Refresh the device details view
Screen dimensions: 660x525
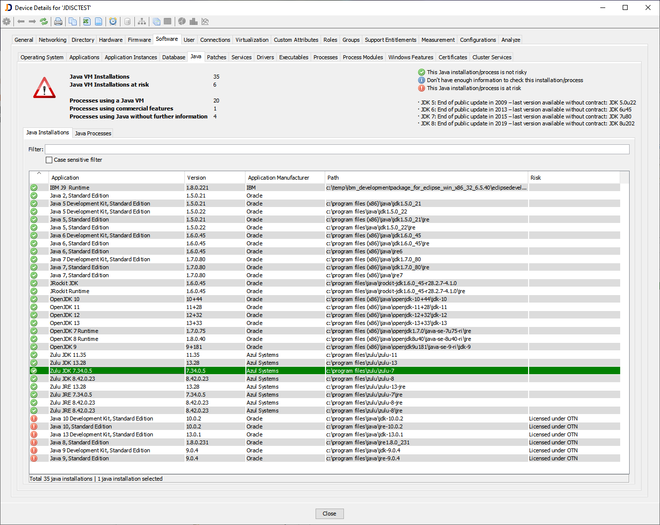[x=44, y=21]
